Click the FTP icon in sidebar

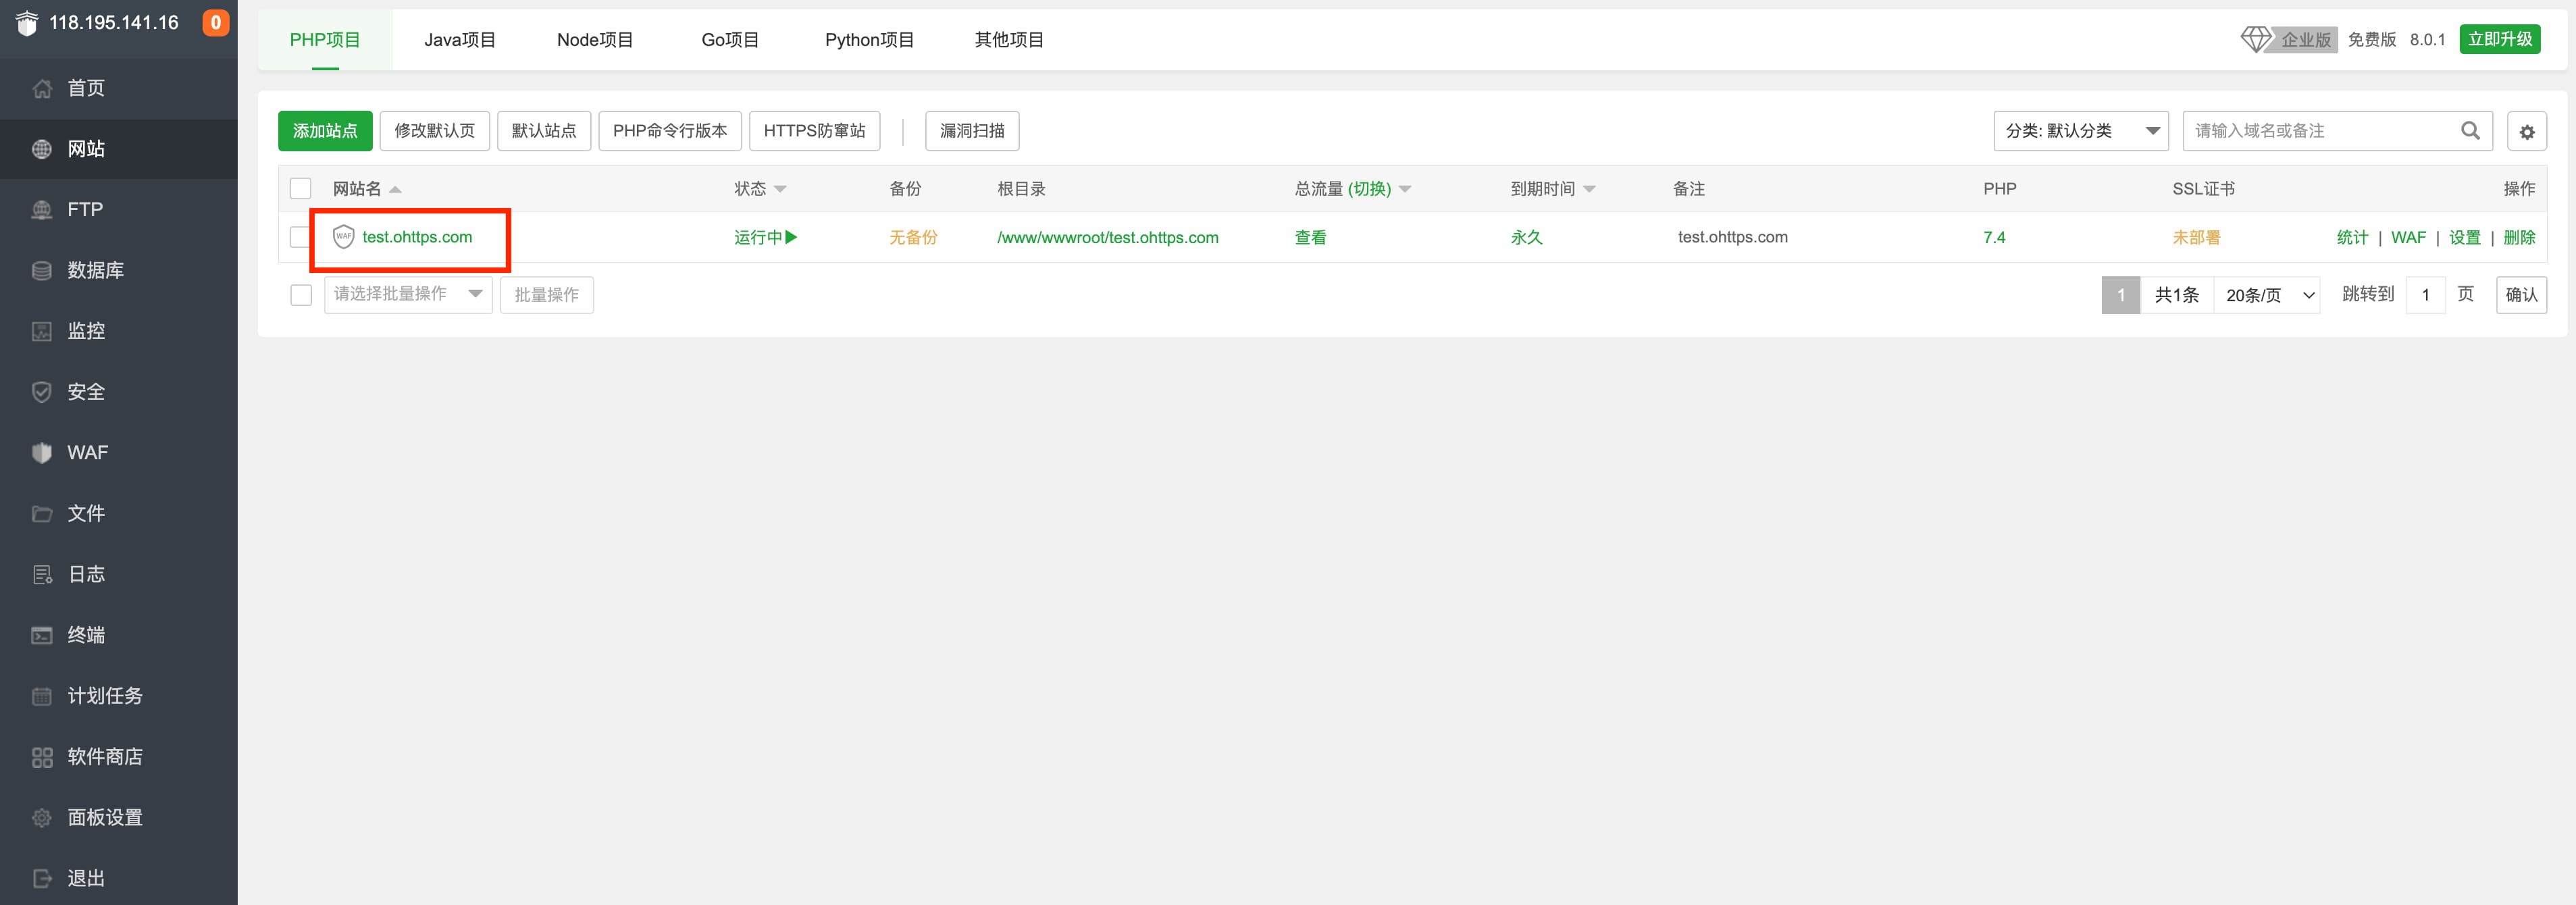pos(42,210)
